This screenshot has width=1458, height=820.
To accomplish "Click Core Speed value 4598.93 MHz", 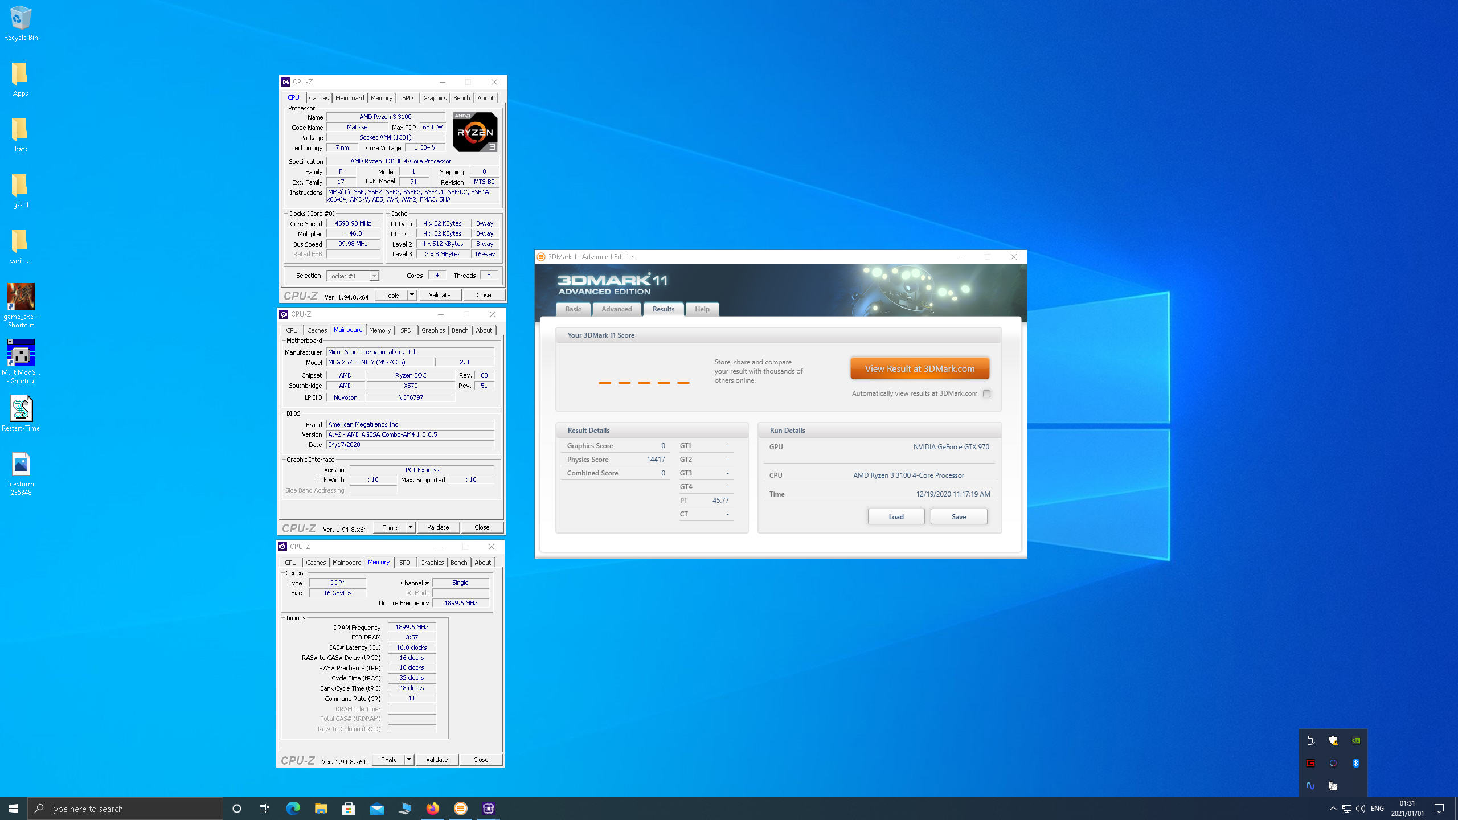I will tap(353, 223).
